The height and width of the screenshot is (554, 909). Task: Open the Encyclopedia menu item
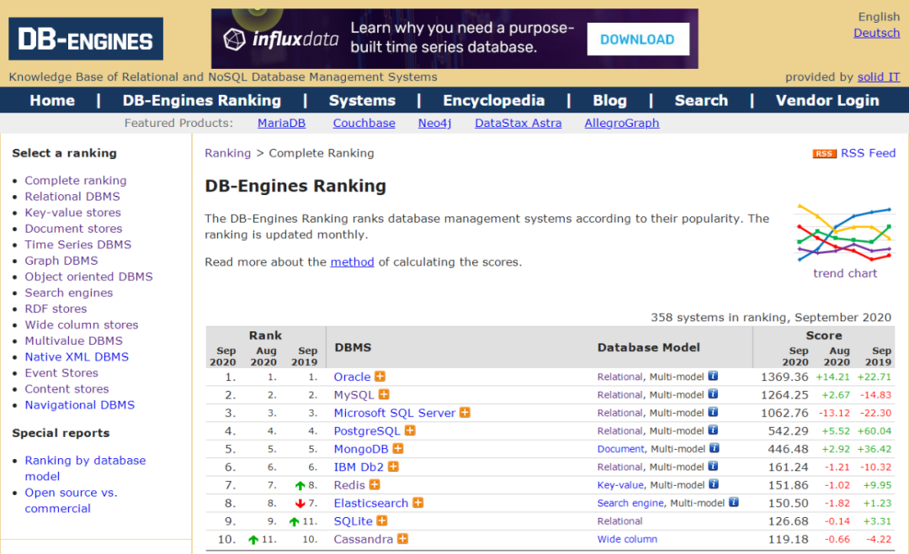493,100
